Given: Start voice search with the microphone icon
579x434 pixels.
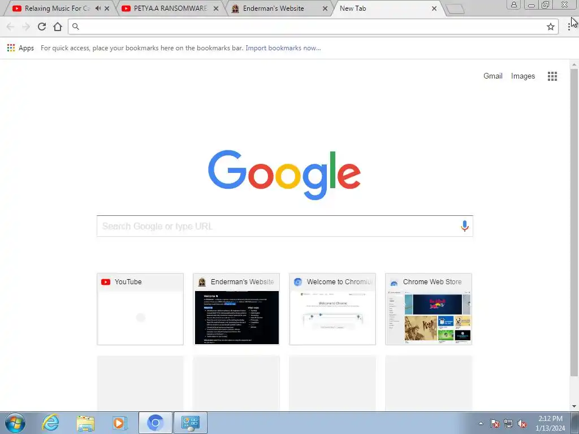Looking at the screenshot, I should [x=465, y=226].
